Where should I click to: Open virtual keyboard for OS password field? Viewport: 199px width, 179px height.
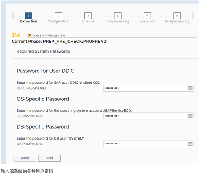[190, 116]
